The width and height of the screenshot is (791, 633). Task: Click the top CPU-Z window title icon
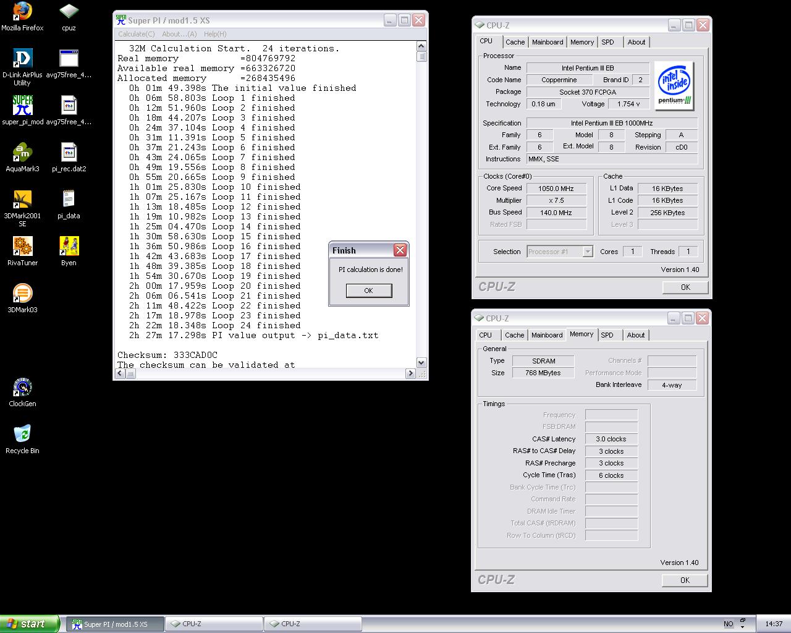pyautogui.click(x=480, y=25)
